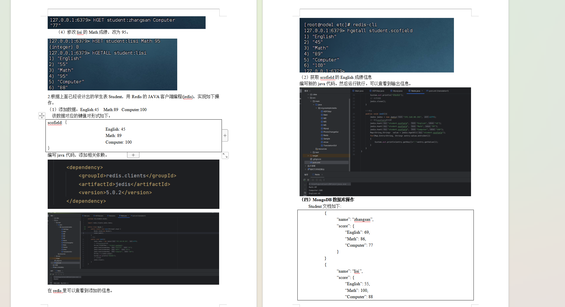This screenshot has height=307, width=565.
Task: Click the close X on Reids.java tab
Action: pos(422,91)
